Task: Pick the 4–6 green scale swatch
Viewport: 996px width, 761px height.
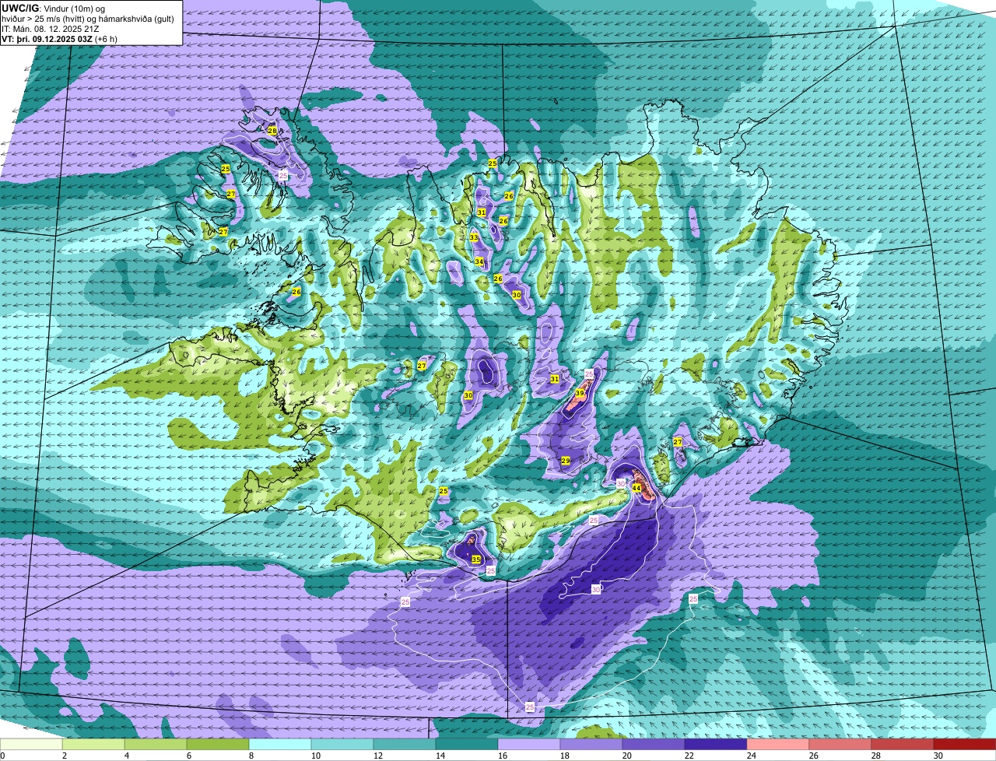Action: pyautogui.click(x=156, y=745)
